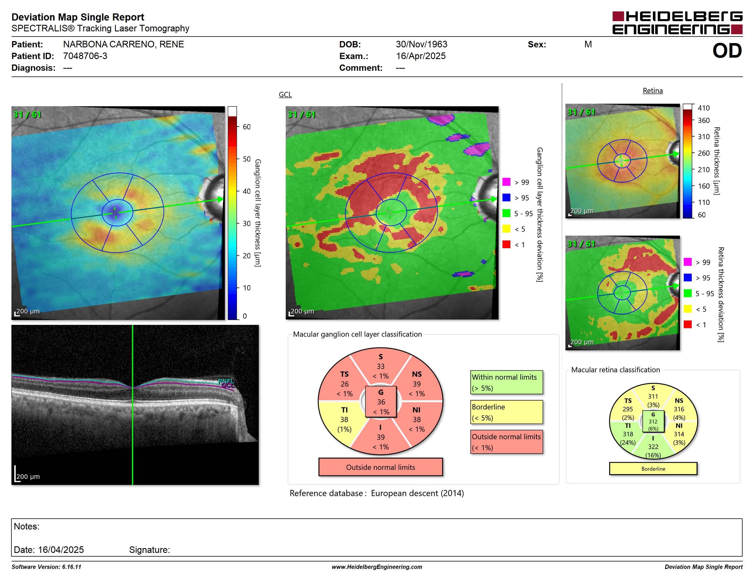Click the red < 1 retina legend swatch
This screenshot has height=582, width=754.
687,324
